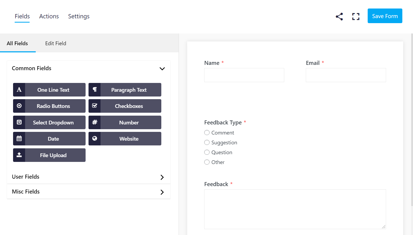Add a Paragraph Text field
Image resolution: width=413 pixels, height=235 pixels.
point(125,90)
